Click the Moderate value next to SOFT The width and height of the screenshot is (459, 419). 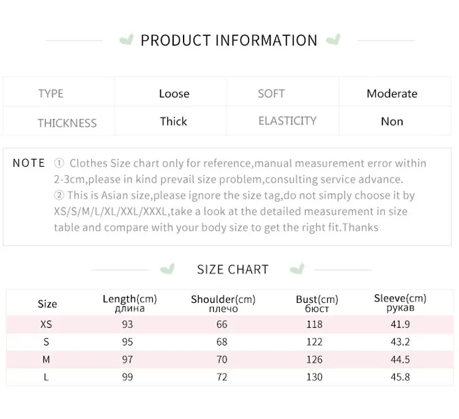(392, 93)
